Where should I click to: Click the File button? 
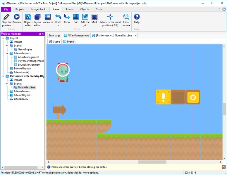tap(6, 9)
